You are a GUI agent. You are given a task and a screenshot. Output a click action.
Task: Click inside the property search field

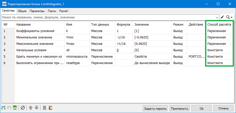coord(107,17)
